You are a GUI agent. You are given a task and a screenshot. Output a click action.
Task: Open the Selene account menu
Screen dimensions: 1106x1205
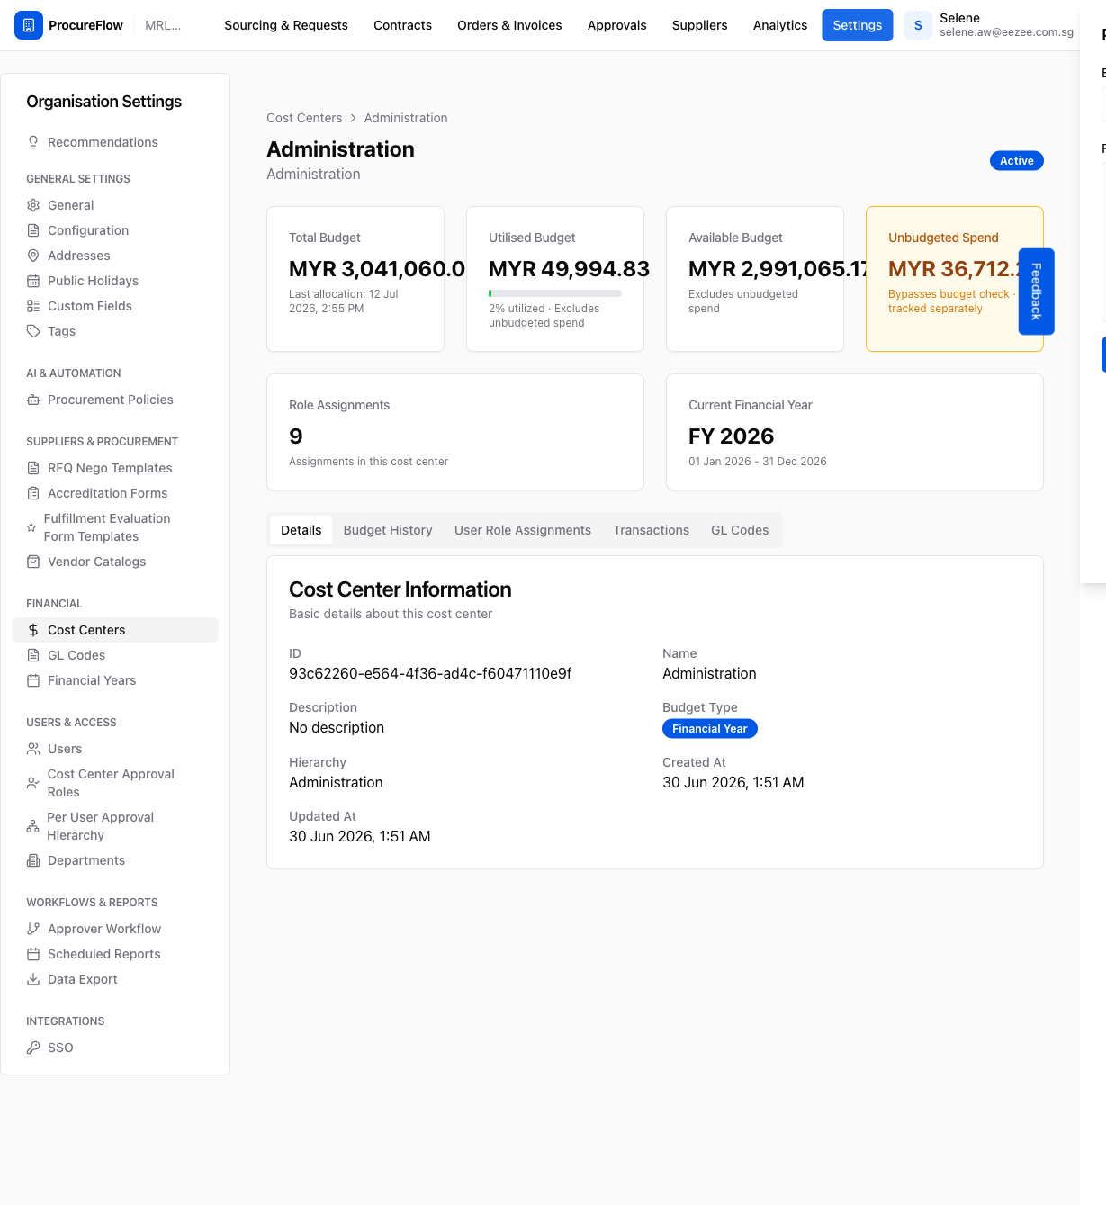pyautogui.click(x=990, y=25)
